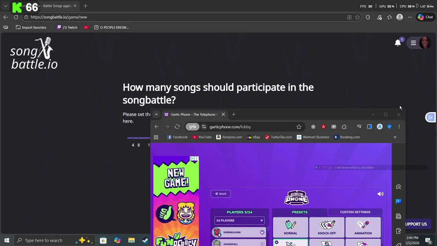
Task: Open Booking.com bookmark in Chrome
Action: (347, 137)
